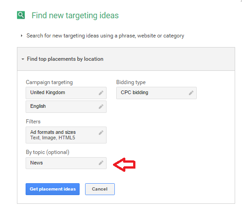This screenshot has width=242, height=212.
Task: Open the CPC bidding type field
Action: [156, 93]
